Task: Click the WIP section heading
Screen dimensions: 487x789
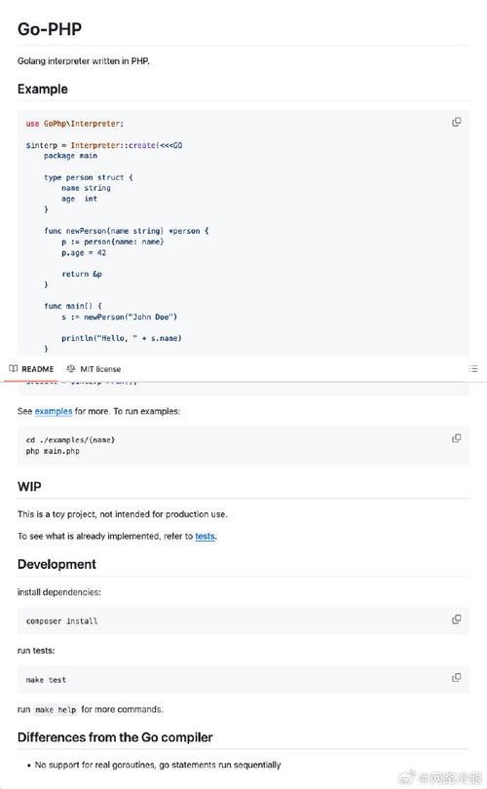Action: [x=29, y=487]
